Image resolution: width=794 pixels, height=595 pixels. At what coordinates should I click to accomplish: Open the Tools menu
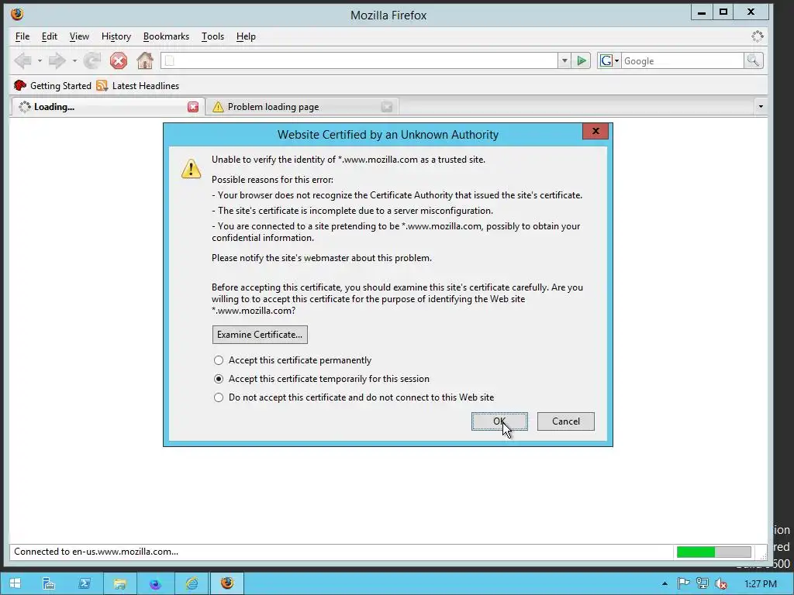click(212, 36)
